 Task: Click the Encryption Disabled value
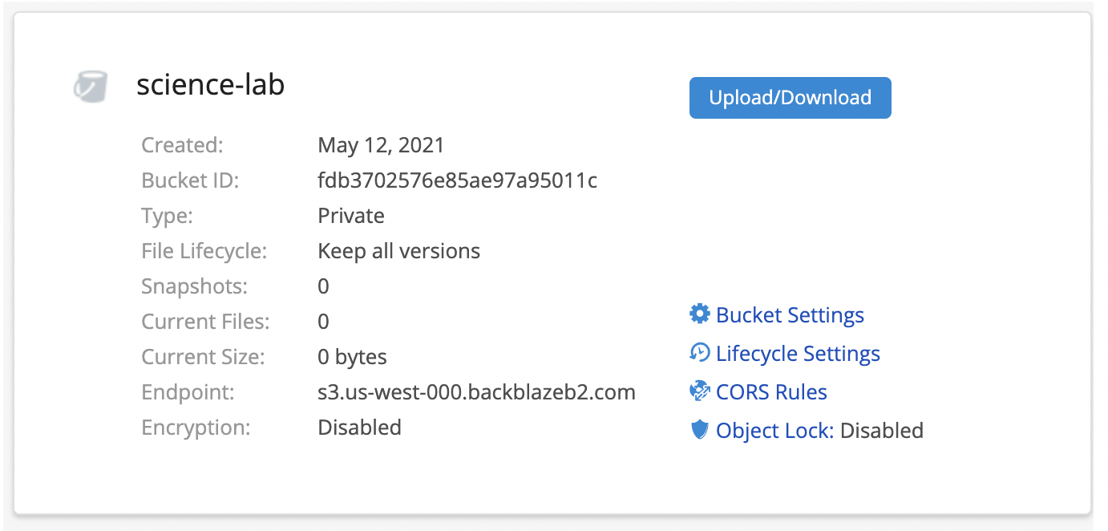(359, 428)
